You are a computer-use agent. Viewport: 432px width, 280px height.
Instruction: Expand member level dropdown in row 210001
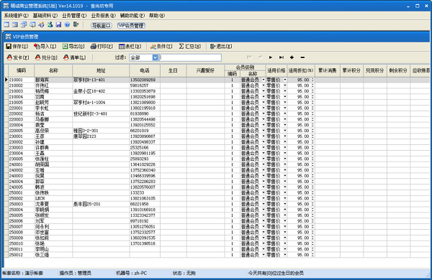[264, 80]
